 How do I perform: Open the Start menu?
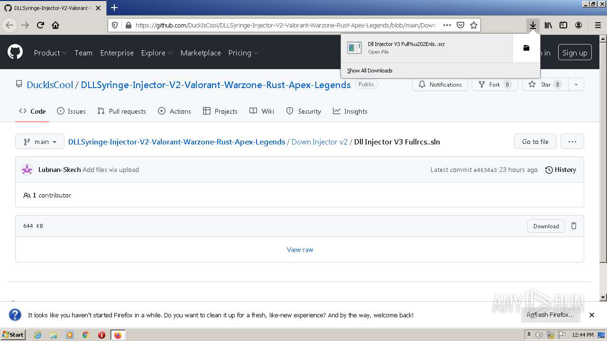coord(13,335)
